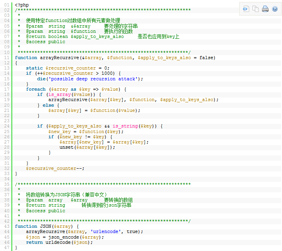The width and height of the screenshot is (282, 251).
Task: Click line number 01
Action: click(x=7, y=5)
